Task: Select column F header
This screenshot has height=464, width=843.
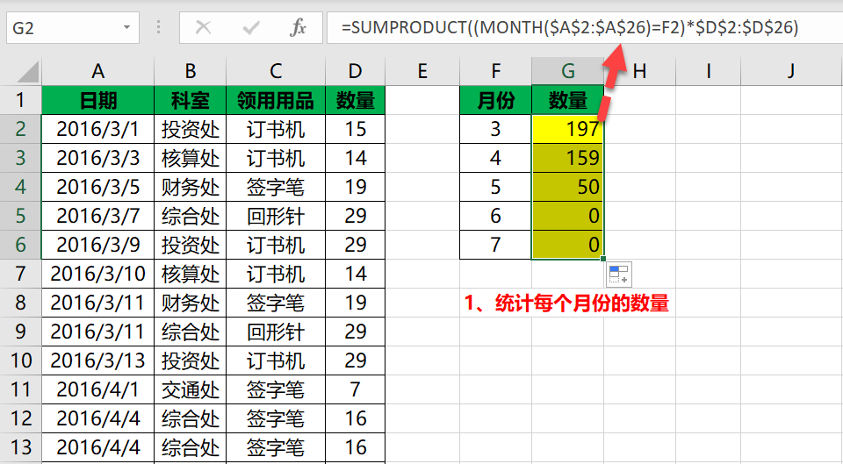Action: pyautogui.click(x=495, y=71)
